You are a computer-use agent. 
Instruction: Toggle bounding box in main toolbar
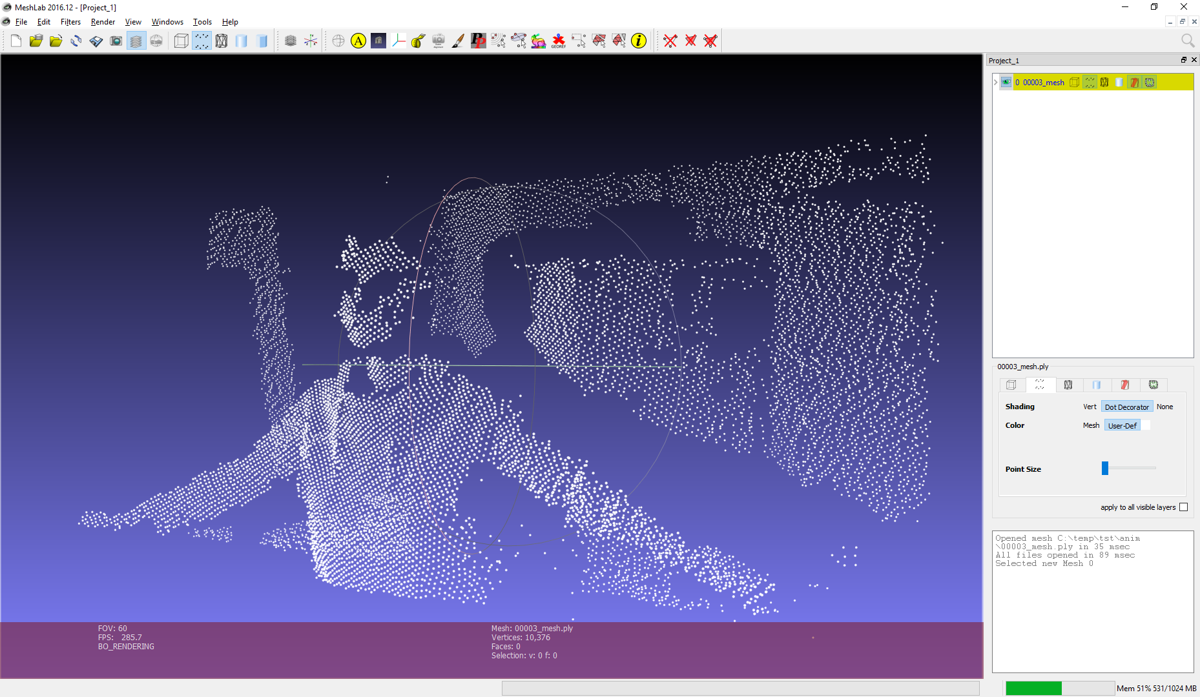tap(181, 41)
